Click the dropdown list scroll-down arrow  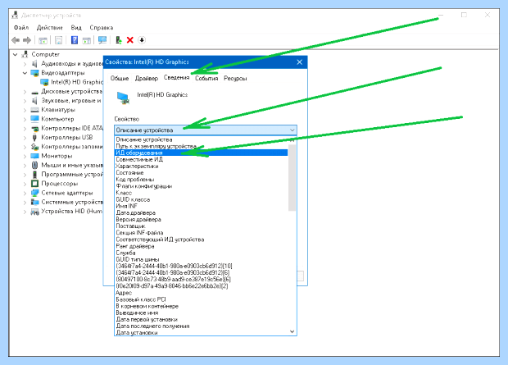[x=292, y=331]
